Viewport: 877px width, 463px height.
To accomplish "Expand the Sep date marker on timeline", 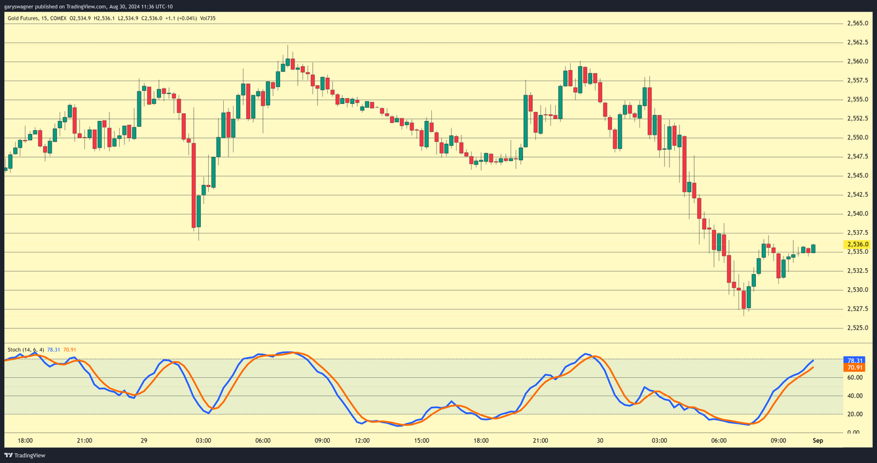I will (818, 441).
